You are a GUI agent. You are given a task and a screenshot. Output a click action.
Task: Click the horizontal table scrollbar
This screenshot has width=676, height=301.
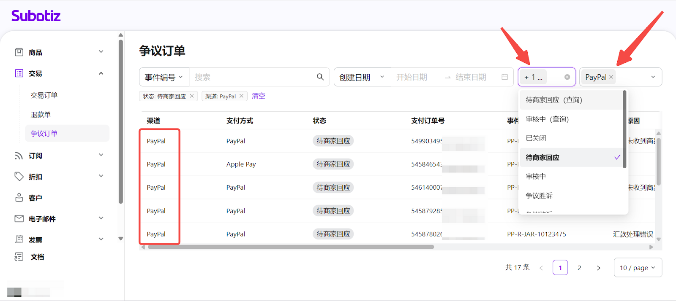tap(291, 247)
